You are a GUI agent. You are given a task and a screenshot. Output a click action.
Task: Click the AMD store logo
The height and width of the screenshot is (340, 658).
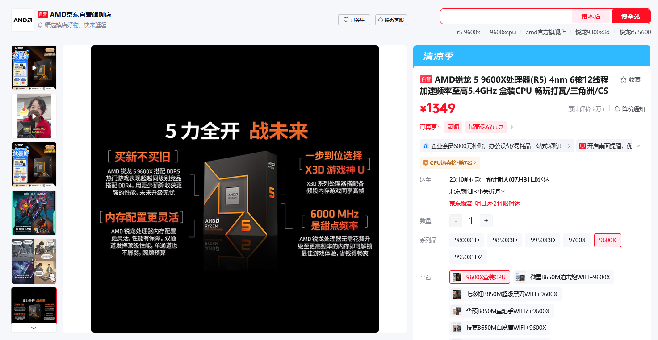[23, 20]
